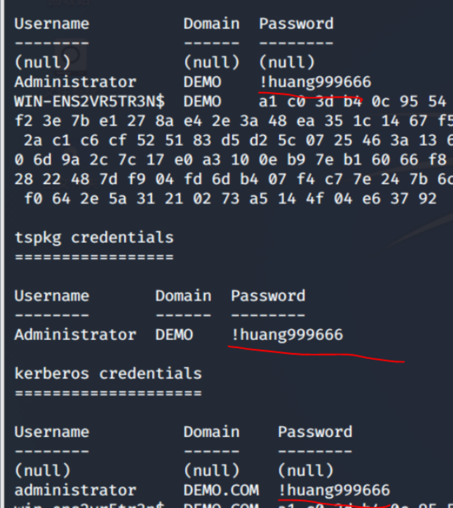453x508 pixels.
Task: Click the hex line beginning "f0 64 2e"
Action: pyautogui.click(x=230, y=198)
